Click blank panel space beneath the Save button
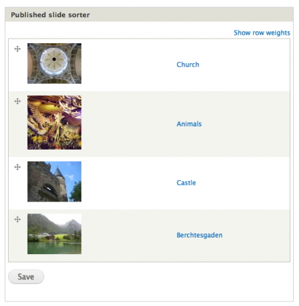Screen dimensions: 299x306 tap(149, 293)
